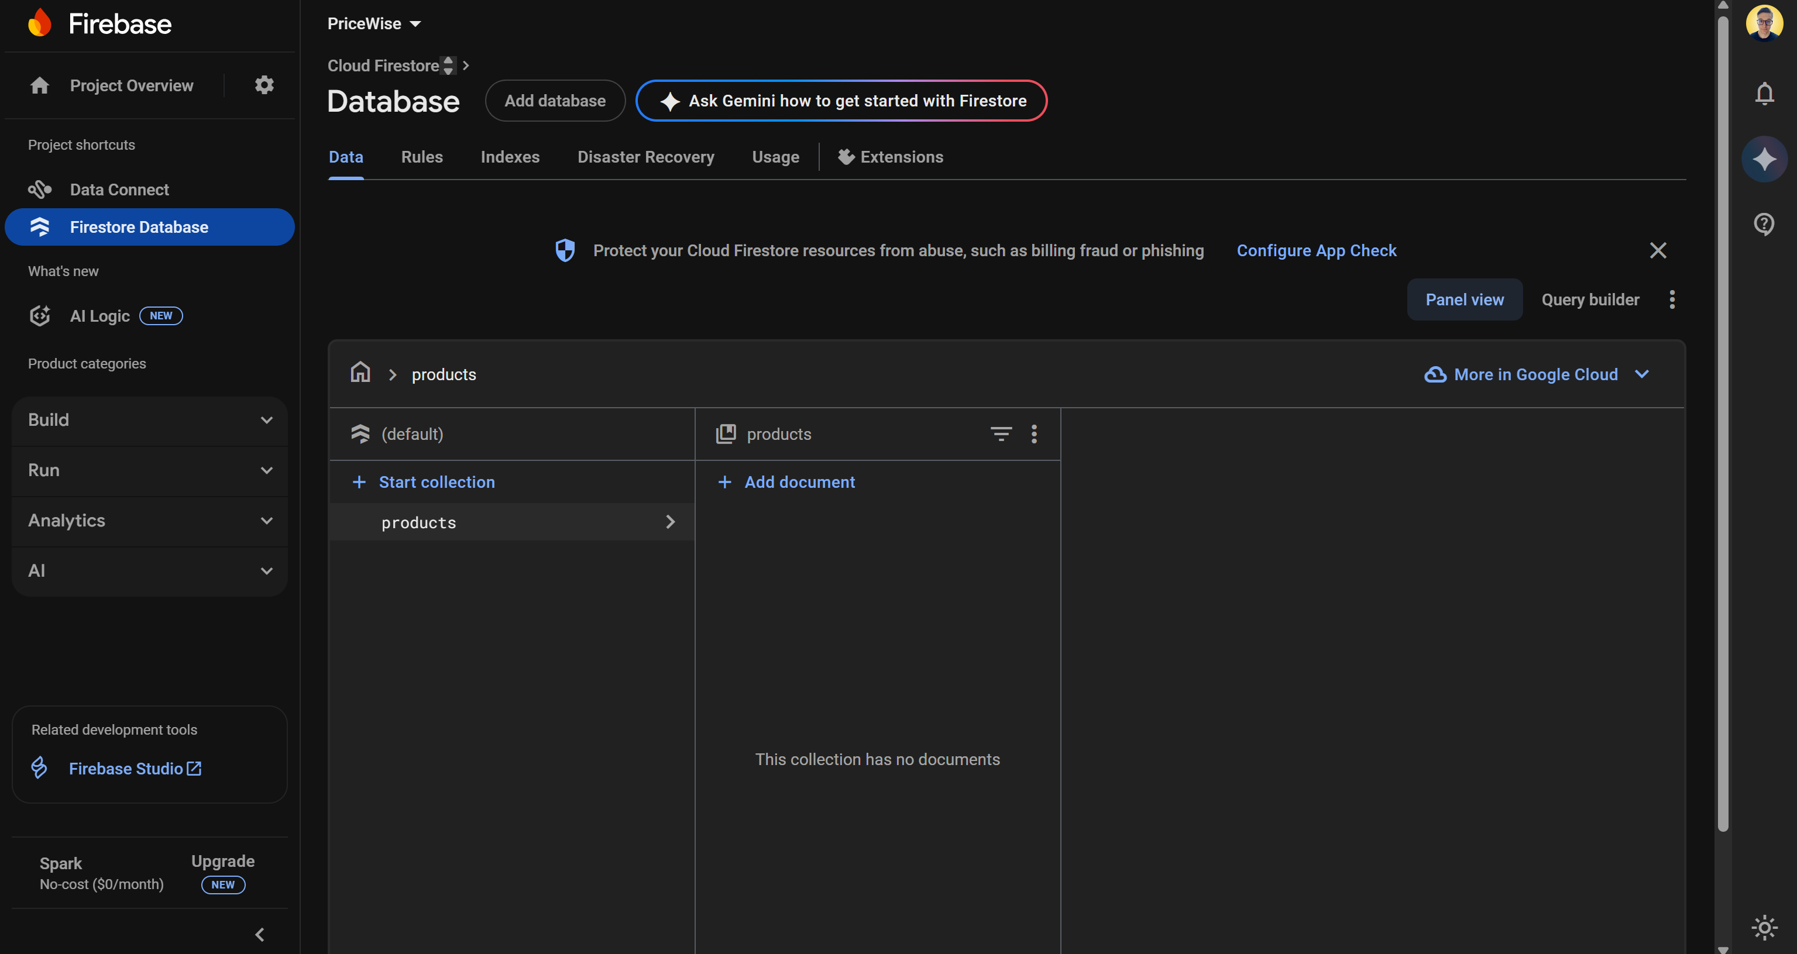The height and width of the screenshot is (954, 1797).
Task: Expand the Build category
Action: pyautogui.click(x=149, y=420)
